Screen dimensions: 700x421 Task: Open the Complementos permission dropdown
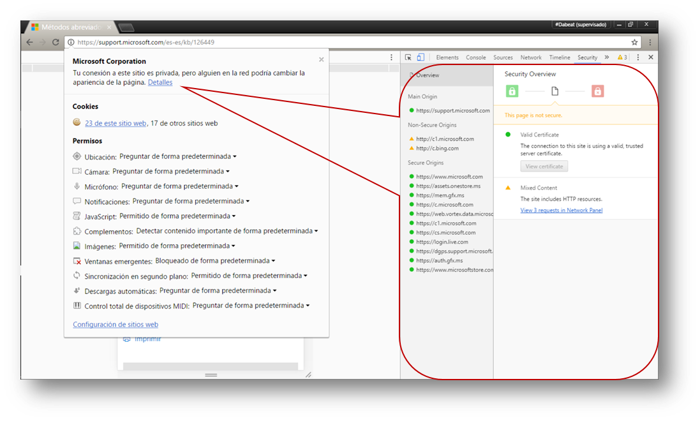[x=227, y=231]
